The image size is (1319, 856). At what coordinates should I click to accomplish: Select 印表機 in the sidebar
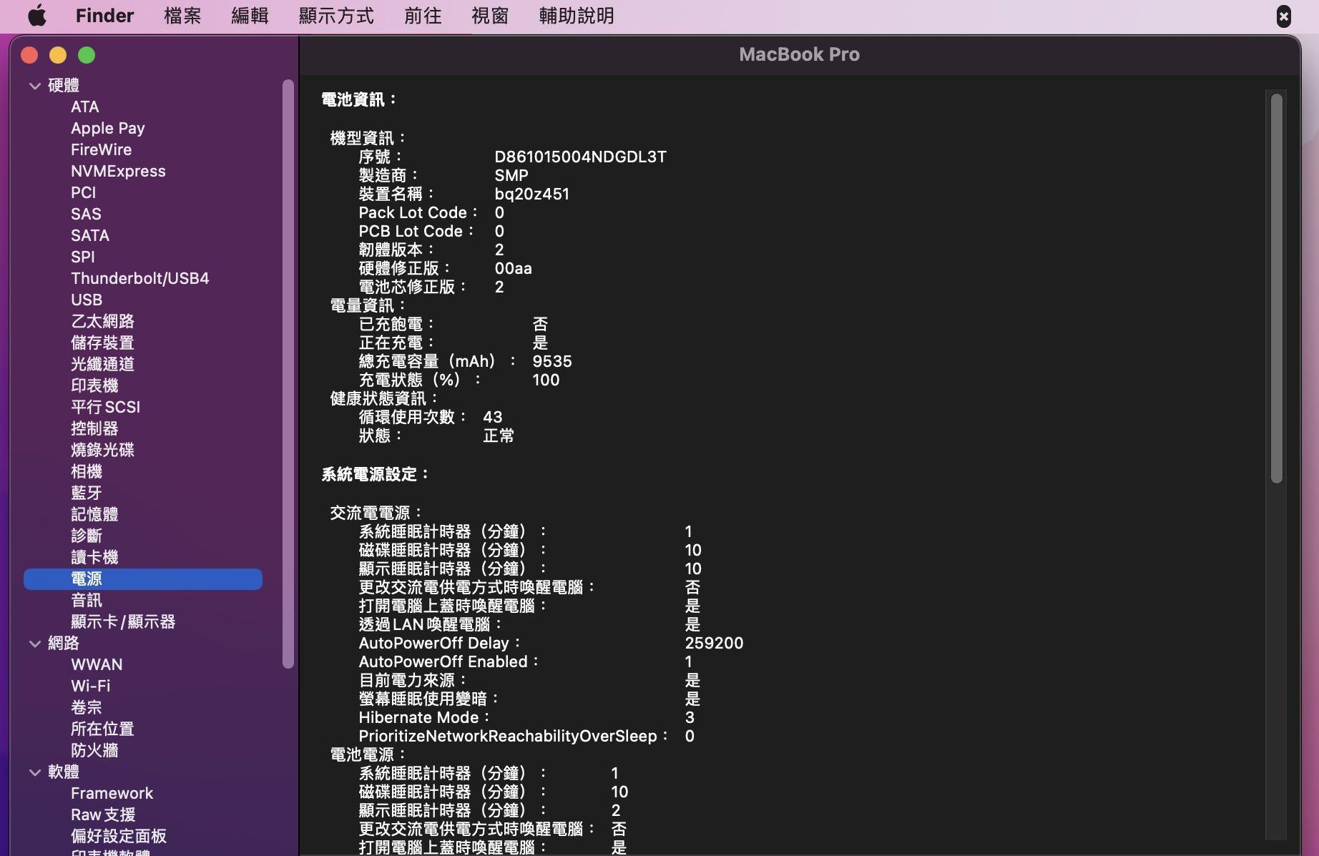point(94,385)
